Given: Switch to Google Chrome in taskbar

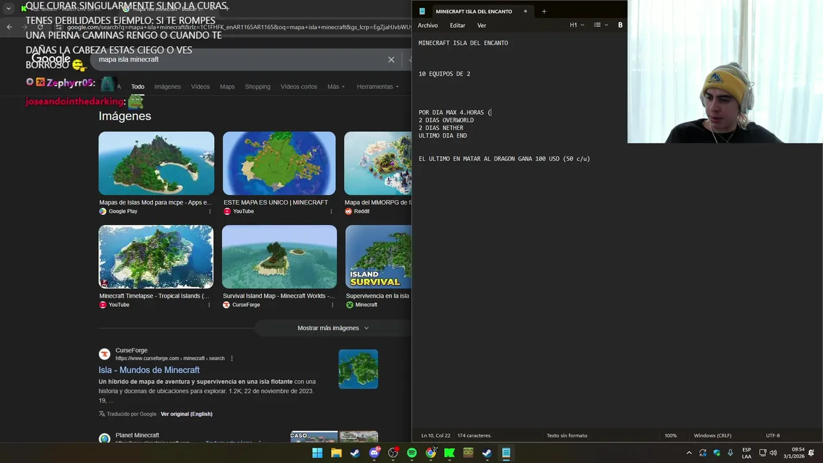Looking at the screenshot, I should point(431,453).
